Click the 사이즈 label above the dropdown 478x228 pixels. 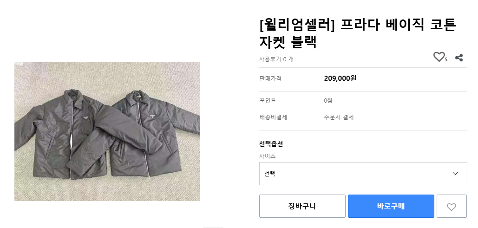click(267, 156)
